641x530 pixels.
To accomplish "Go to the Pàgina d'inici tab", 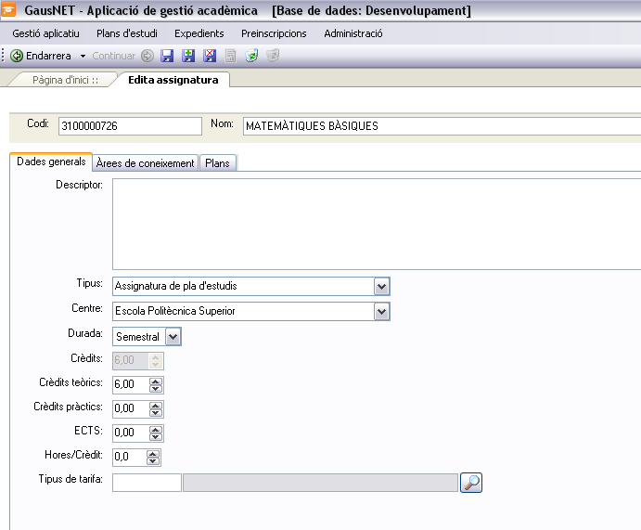I will [65, 80].
